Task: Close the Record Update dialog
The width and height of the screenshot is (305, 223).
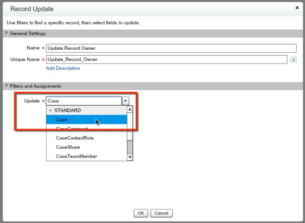Action: pos(297,8)
